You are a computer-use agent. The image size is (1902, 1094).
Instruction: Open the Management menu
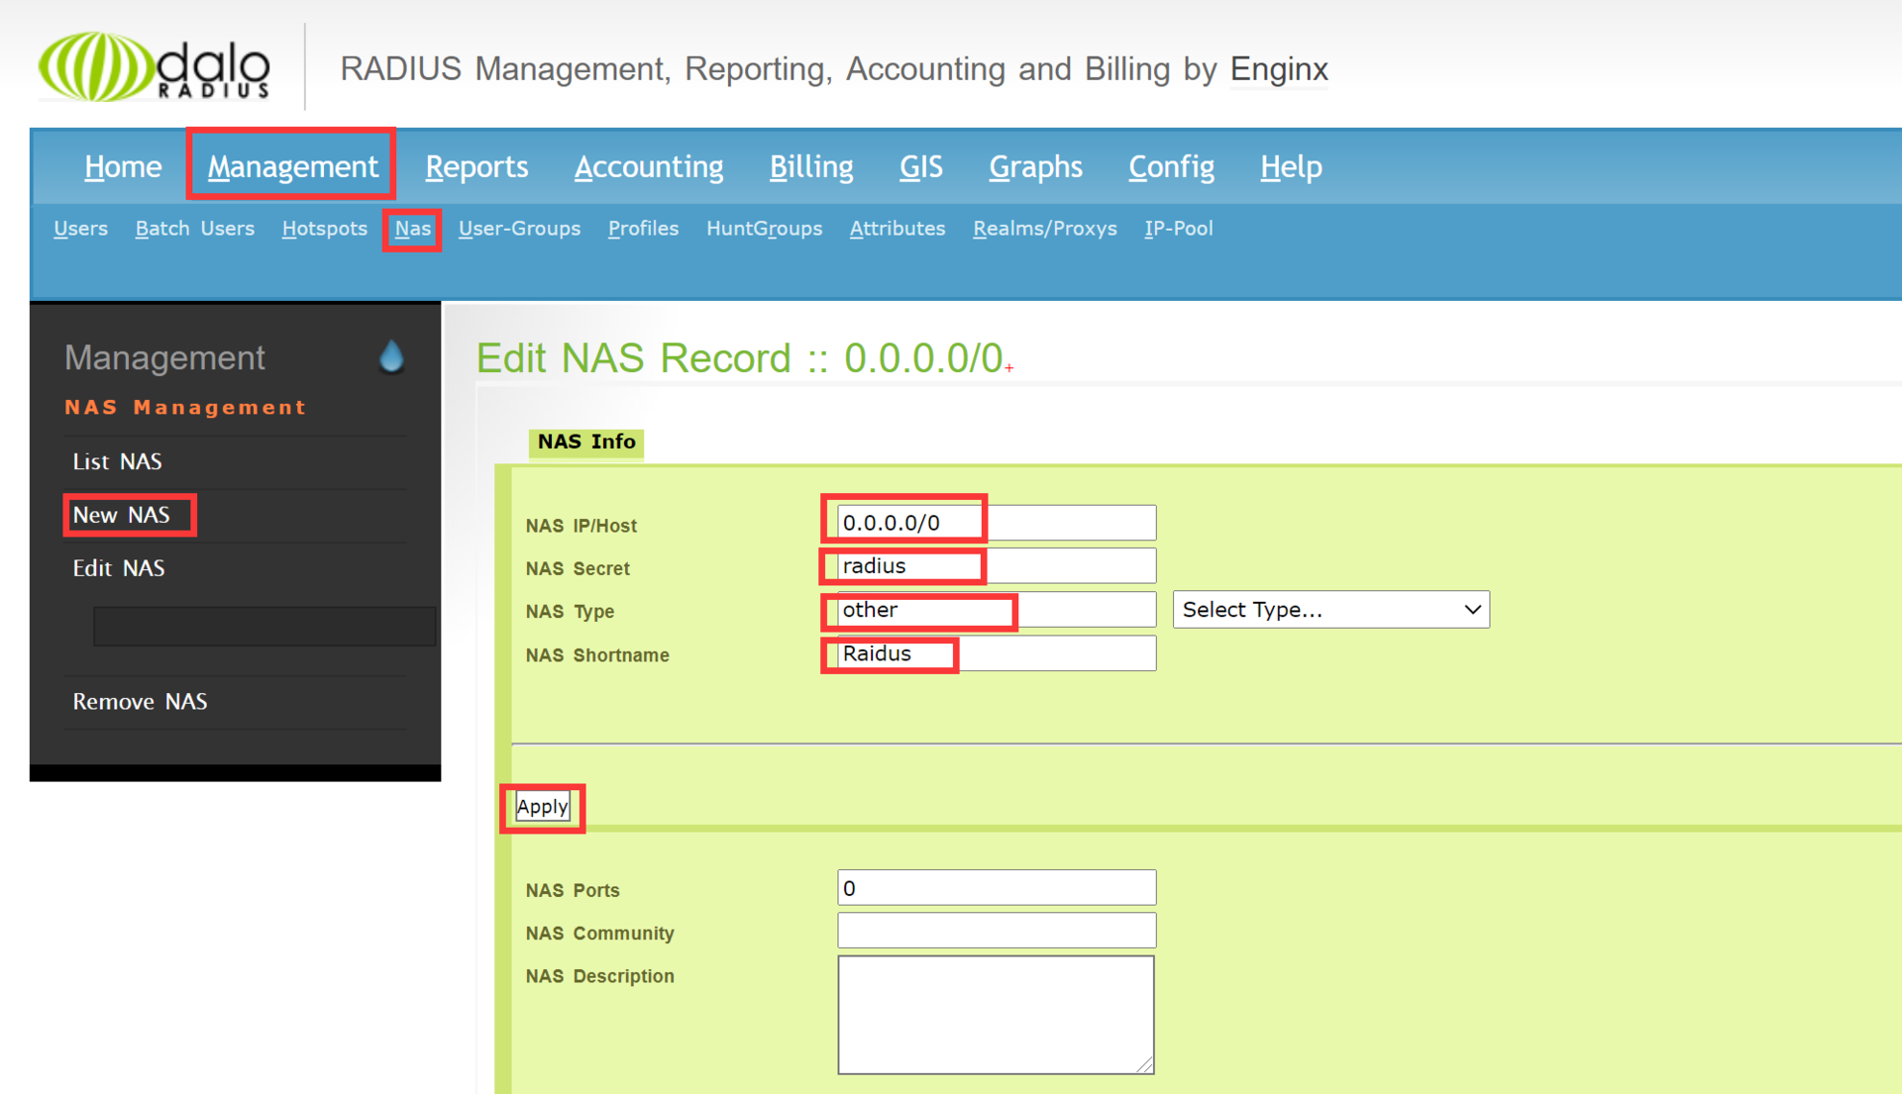click(292, 166)
